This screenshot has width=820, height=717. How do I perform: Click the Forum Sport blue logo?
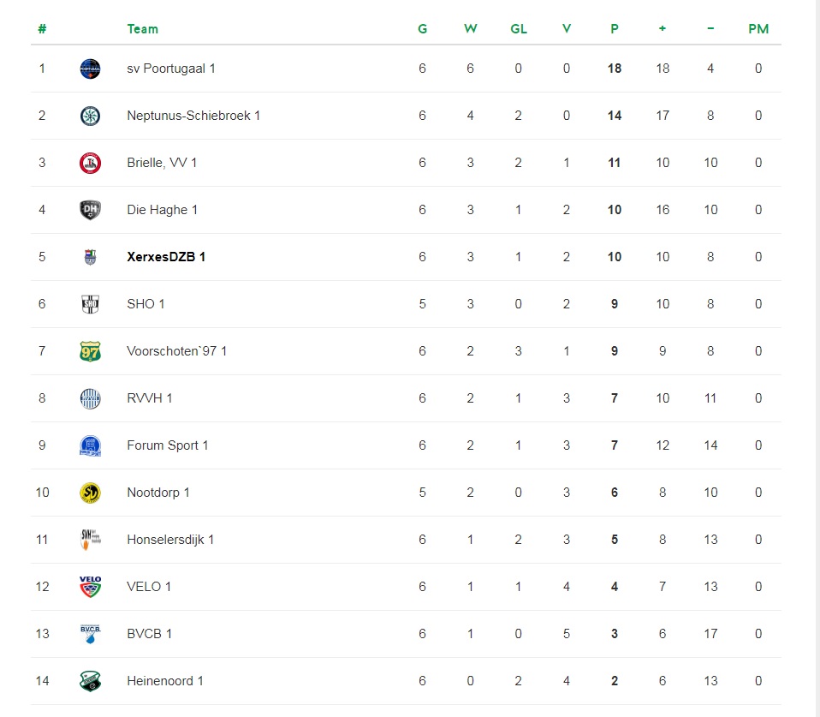pos(90,445)
